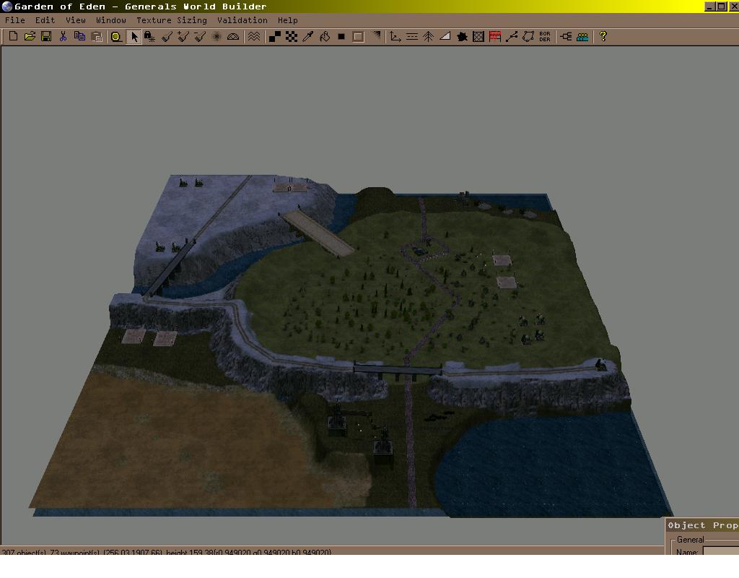Select the blend edge feather tool
The image size is (739, 578).
(x=375, y=36)
